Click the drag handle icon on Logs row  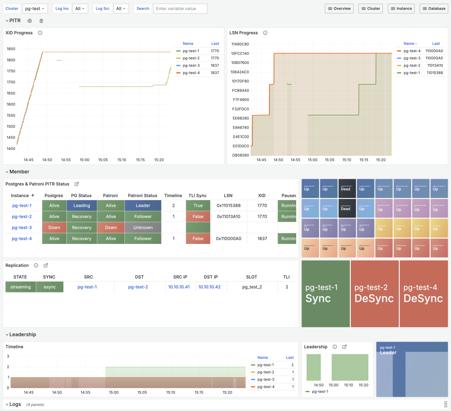(x=446, y=404)
